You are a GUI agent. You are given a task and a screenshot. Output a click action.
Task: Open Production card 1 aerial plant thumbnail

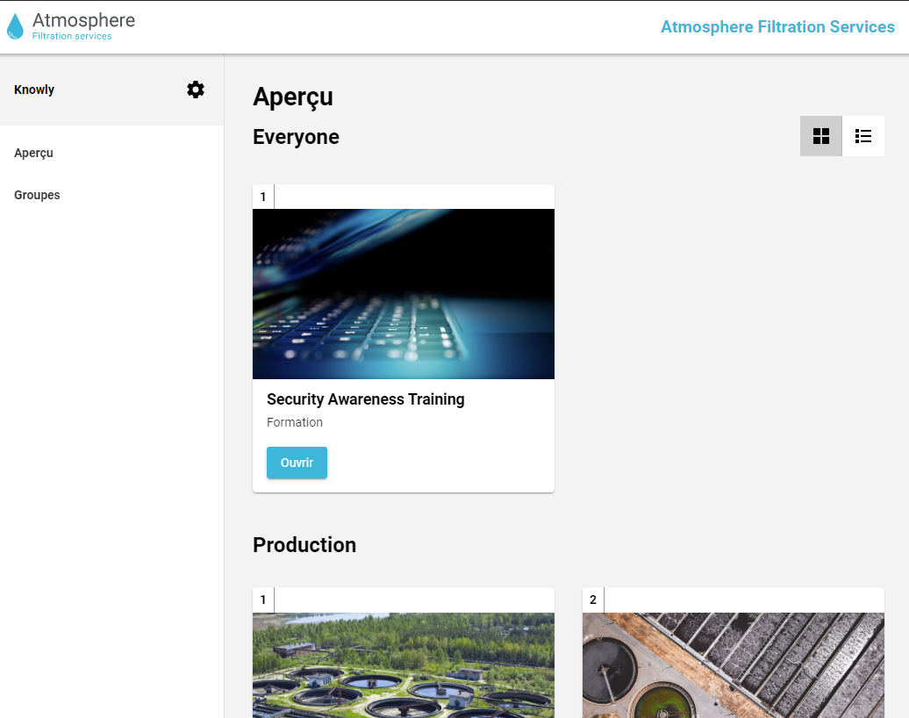(404, 665)
